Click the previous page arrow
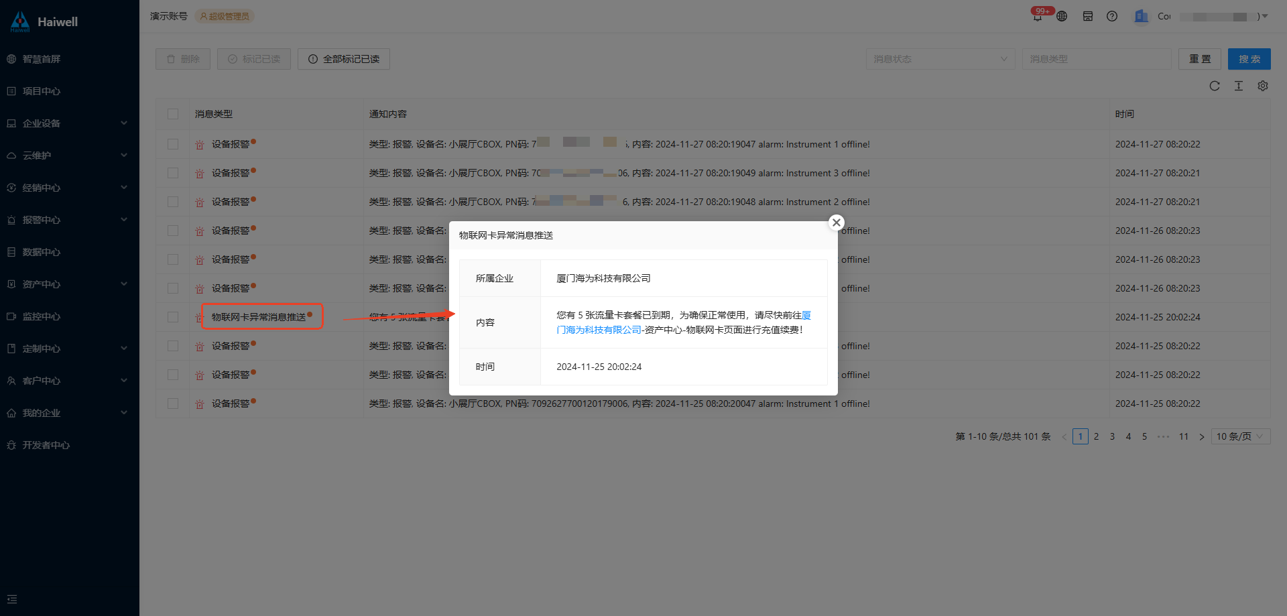 click(x=1064, y=436)
